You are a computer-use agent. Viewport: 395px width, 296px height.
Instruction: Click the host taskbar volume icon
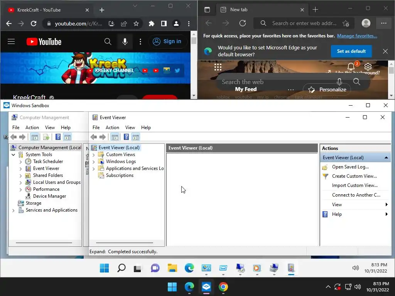(358, 287)
